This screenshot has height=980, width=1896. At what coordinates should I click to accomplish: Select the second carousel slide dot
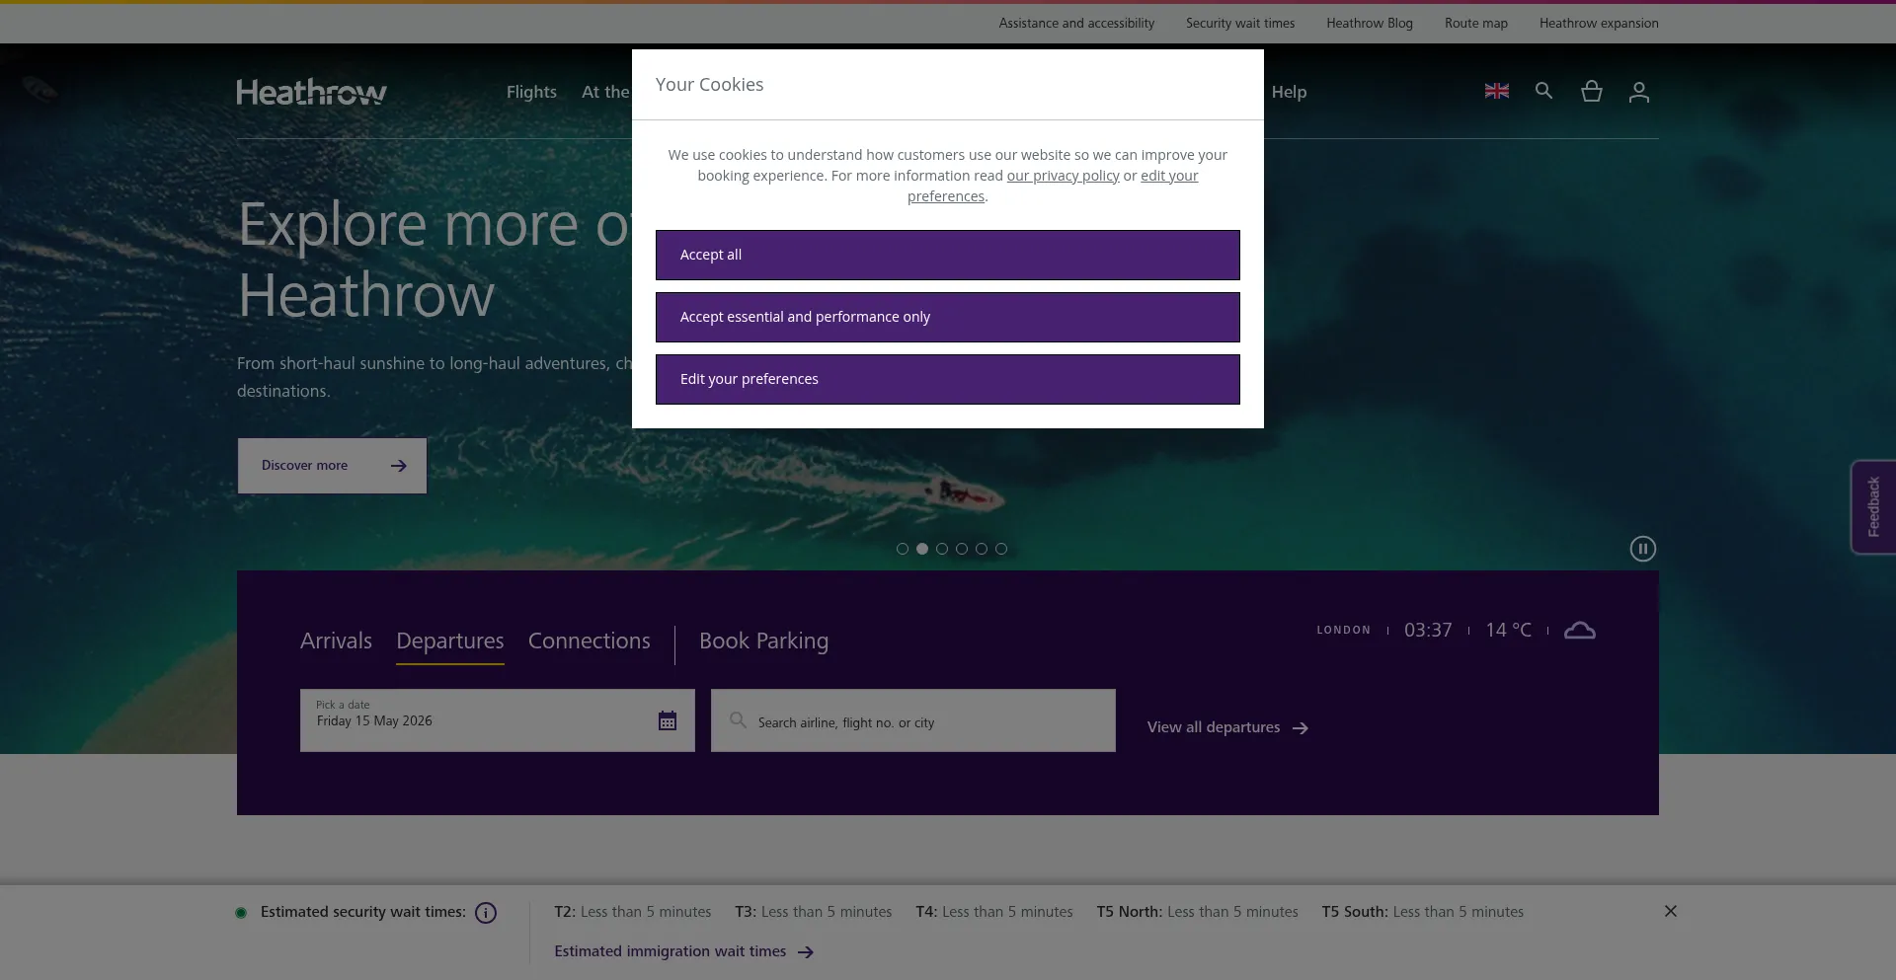[x=921, y=549]
